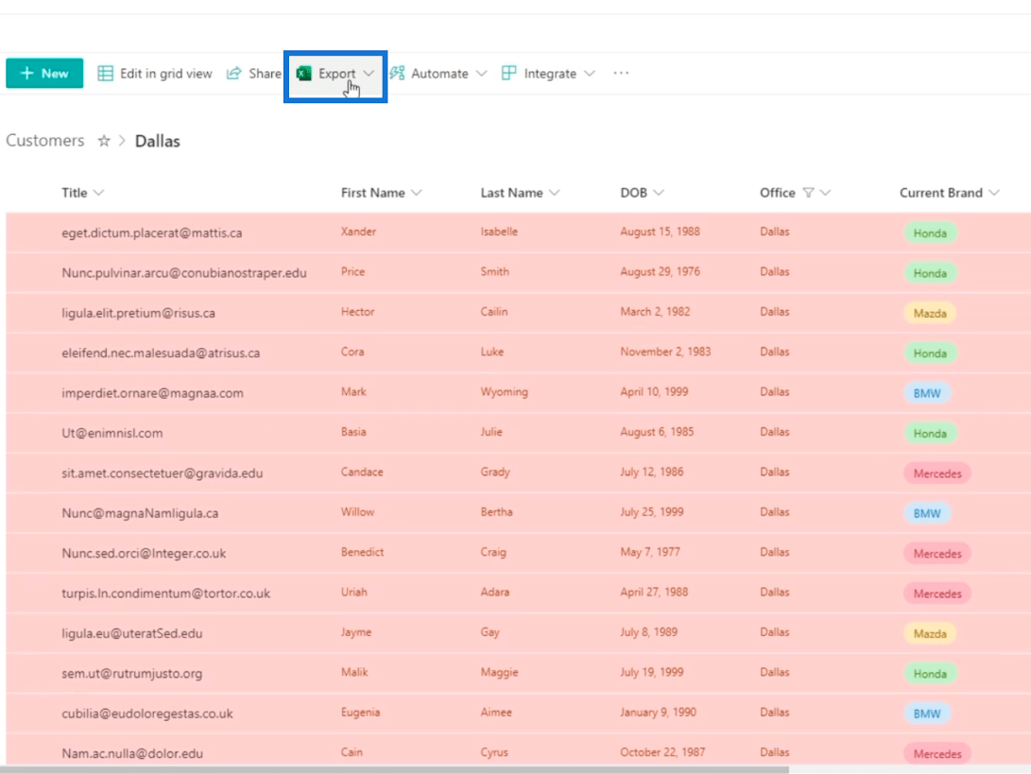The width and height of the screenshot is (1031, 774).
Task: Open the Export dropdown chevron
Action: (x=369, y=73)
